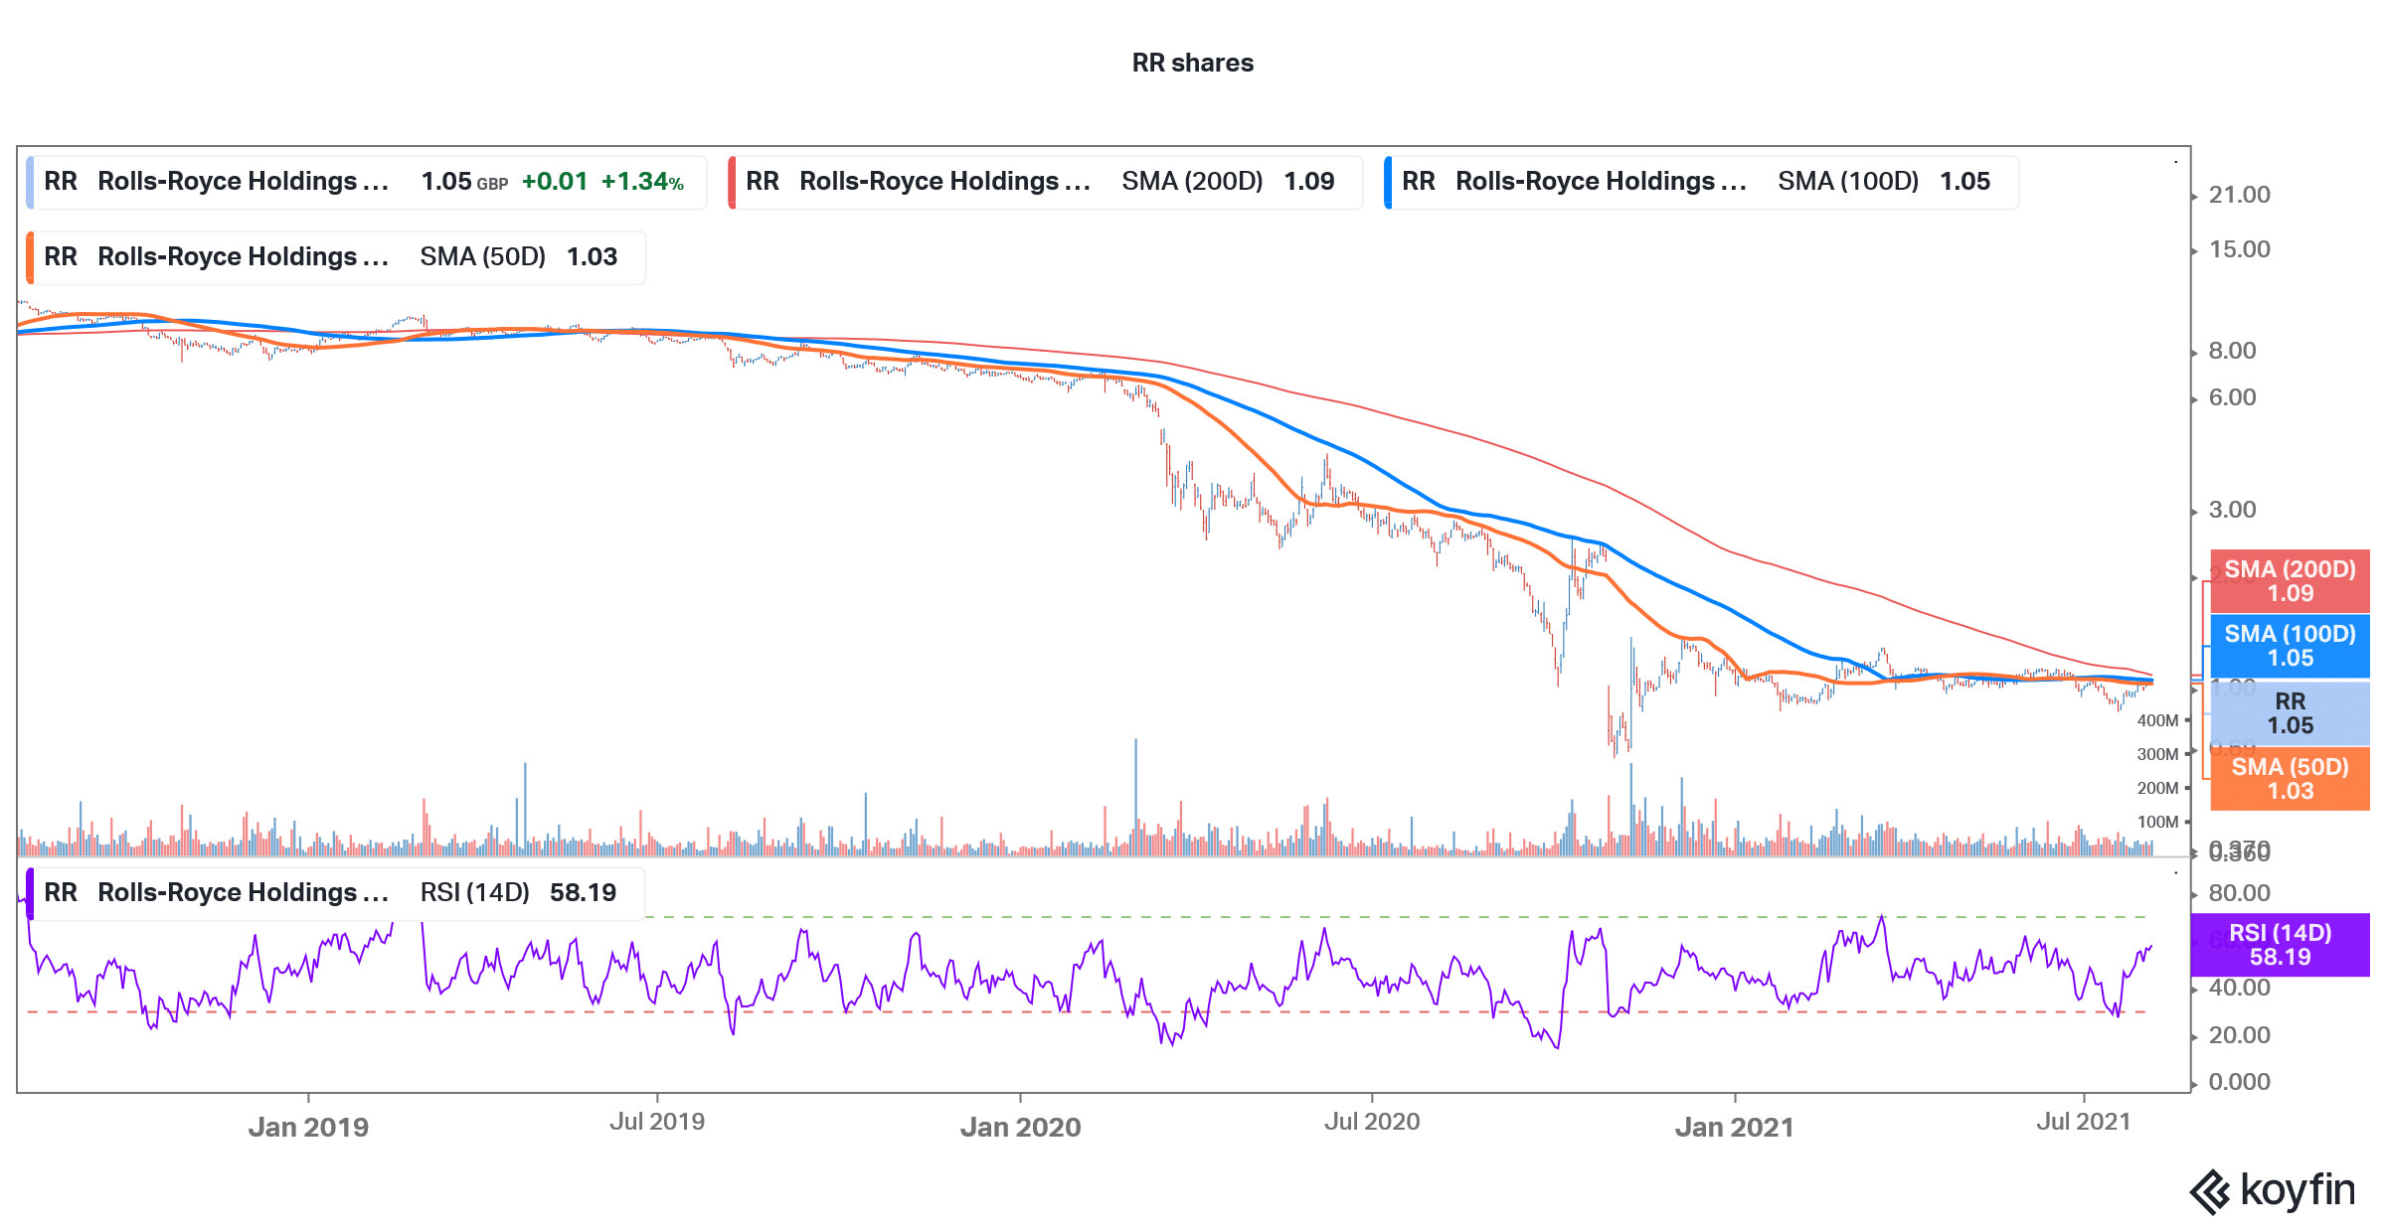Click the 80.00 RSI axis label
Image resolution: width=2386 pixels, height=1232 pixels.
[x=2240, y=893]
